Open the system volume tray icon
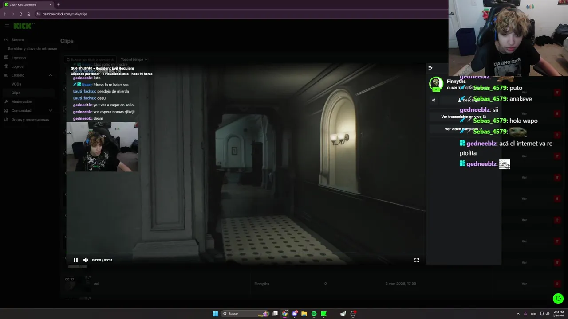 pos(548,314)
